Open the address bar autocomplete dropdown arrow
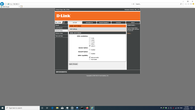This screenshot has height=110, width=195. pyautogui.click(x=132, y=4)
